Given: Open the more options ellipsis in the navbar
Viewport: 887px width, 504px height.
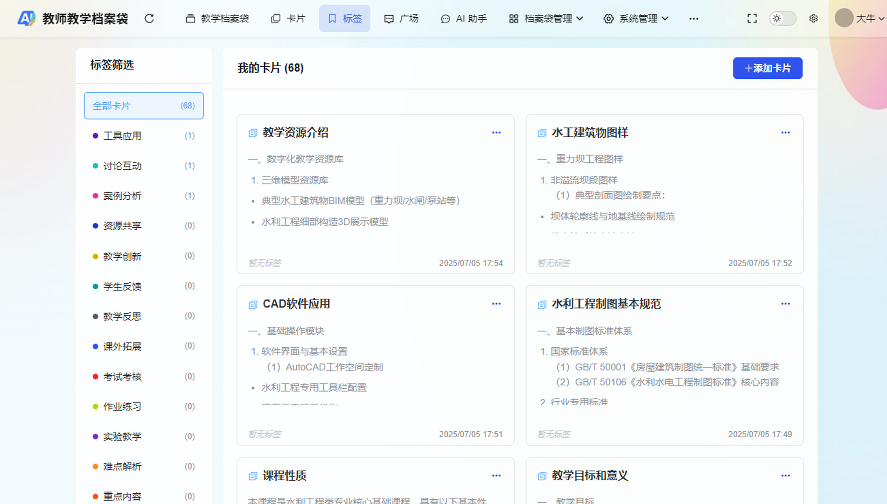Looking at the screenshot, I should pyautogui.click(x=693, y=18).
